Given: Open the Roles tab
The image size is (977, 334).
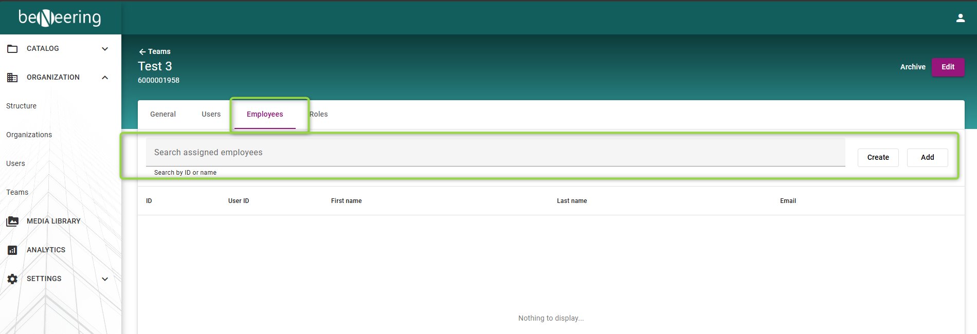Looking at the screenshot, I should coord(319,114).
